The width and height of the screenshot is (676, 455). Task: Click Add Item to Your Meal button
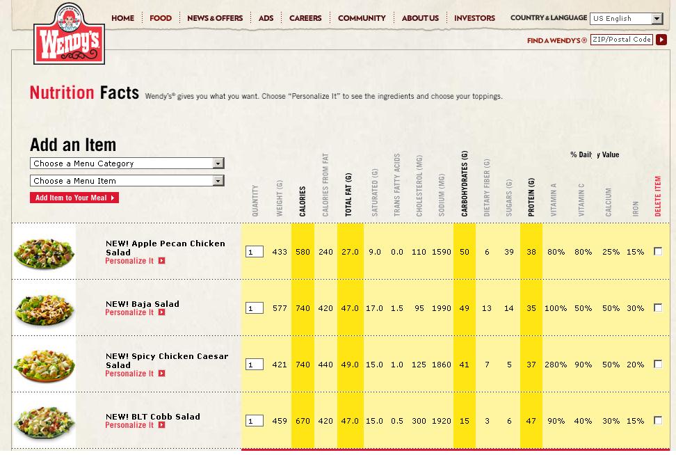pyautogui.click(x=74, y=198)
